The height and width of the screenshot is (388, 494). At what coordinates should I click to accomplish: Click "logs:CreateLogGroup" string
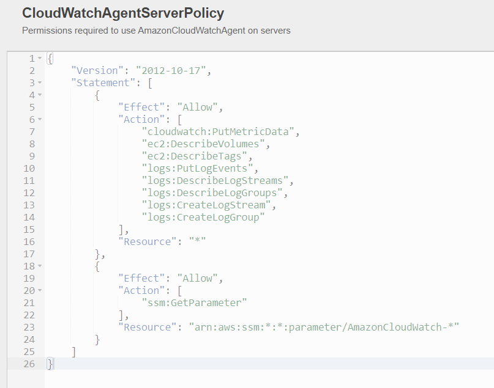point(203,218)
